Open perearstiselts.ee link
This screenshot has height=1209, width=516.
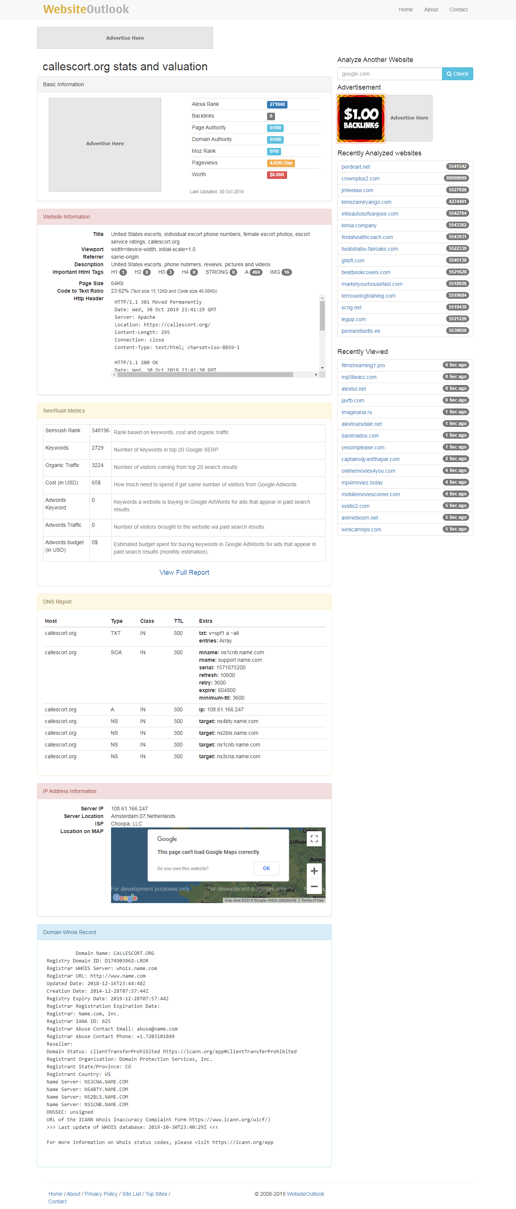pyautogui.click(x=360, y=331)
